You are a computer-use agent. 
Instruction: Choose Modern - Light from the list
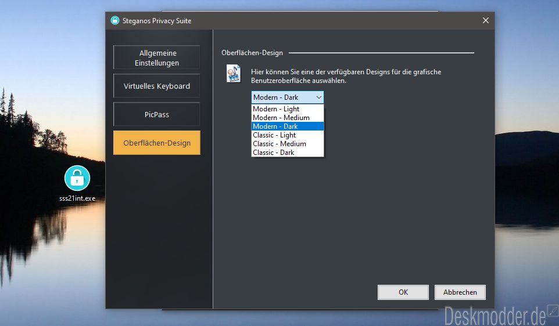(287, 109)
